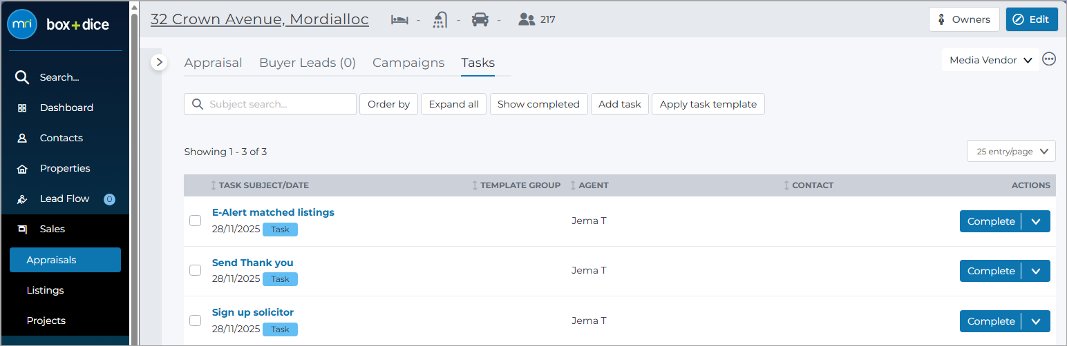
Task: Open Listings in the sidebar
Action: (45, 290)
